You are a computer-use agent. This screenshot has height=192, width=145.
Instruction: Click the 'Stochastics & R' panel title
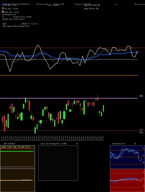(118, 144)
